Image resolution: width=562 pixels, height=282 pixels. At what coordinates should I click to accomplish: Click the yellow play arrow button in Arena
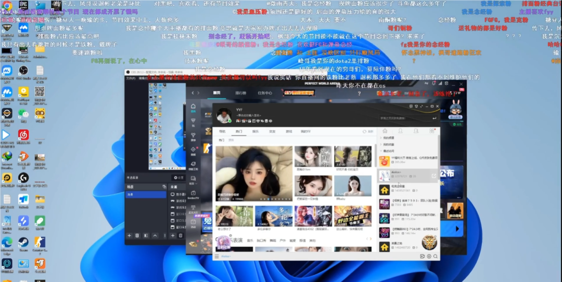(x=457, y=229)
